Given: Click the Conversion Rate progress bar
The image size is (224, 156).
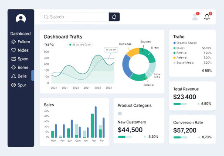Looking at the screenshot, I should click(180, 137).
